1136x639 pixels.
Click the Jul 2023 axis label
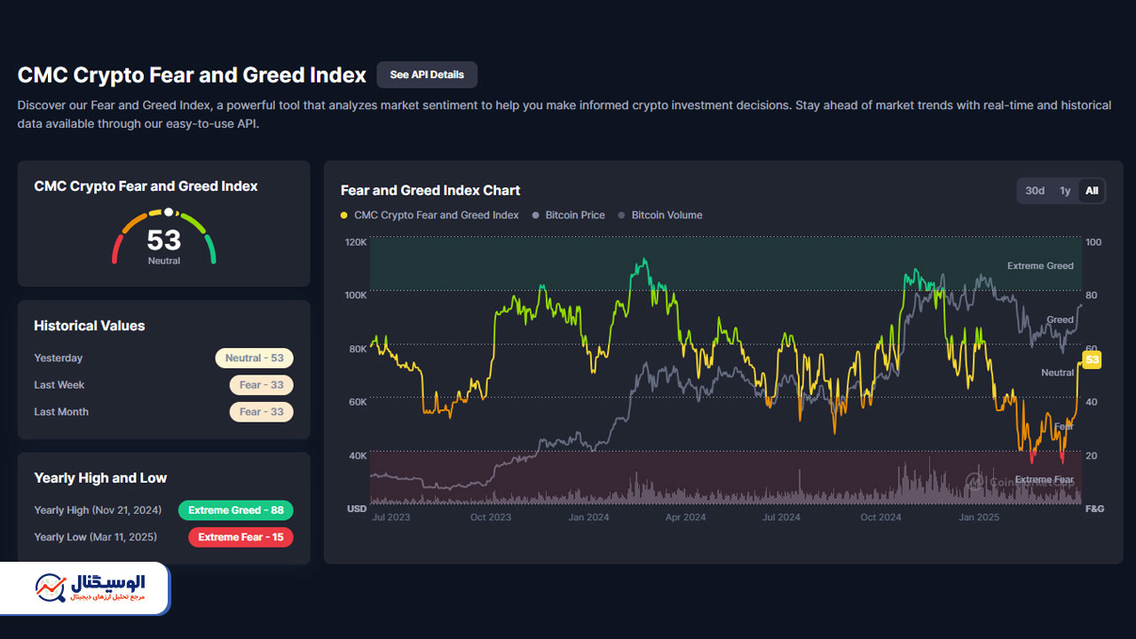[391, 517]
